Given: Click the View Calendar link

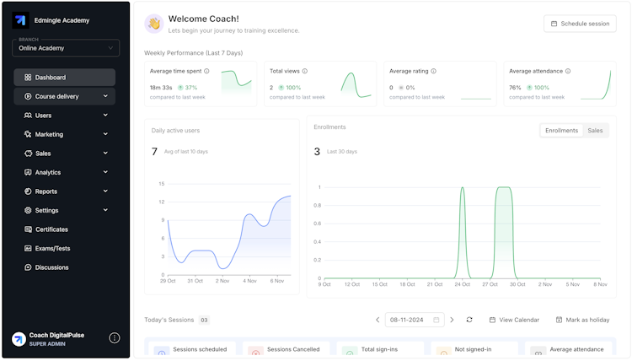Looking at the screenshot, I should (x=514, y=320).
